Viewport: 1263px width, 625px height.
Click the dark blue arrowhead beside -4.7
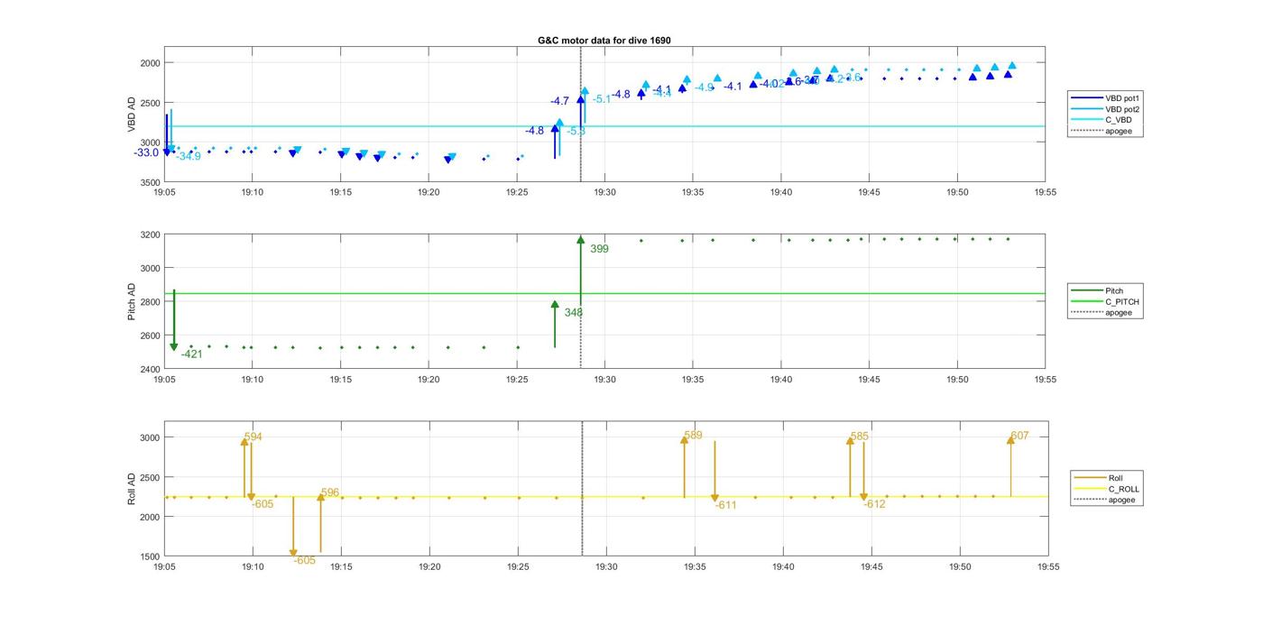click(x=580, y=100)
